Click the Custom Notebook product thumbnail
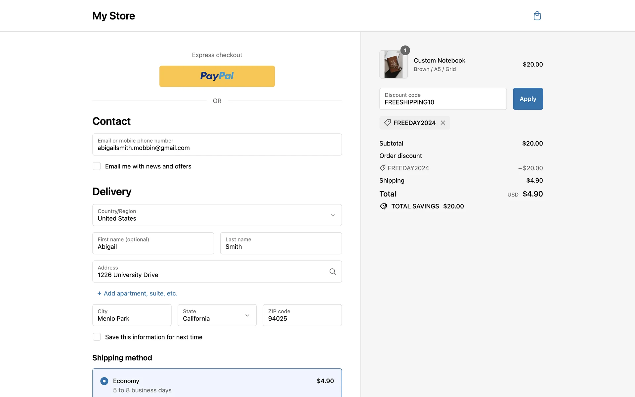635x397 pixels. (x=393, y=65)
